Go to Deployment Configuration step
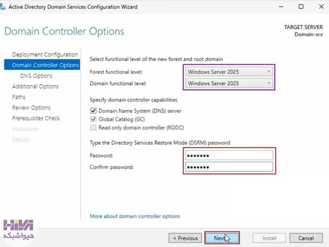The image size is (329, 247). coord(45,54)
